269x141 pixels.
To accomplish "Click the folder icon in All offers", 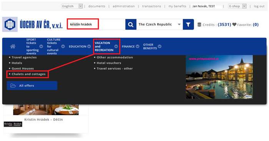I will [x=13, y=86].
